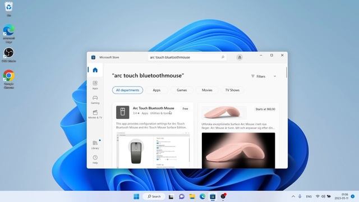The image size is (359, 202).
Task: Select the Apps filter tab
Action: click(x=157, y=90)
